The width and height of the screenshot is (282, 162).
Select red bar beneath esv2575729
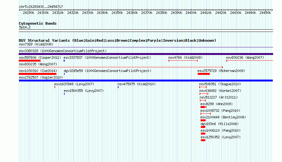(204, 74)
